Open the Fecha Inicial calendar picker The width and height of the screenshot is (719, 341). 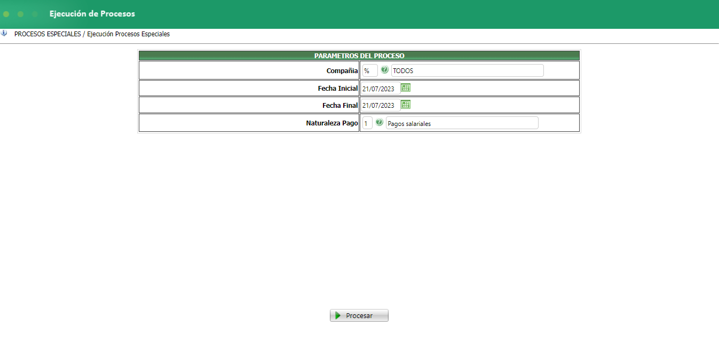(406, 88)
